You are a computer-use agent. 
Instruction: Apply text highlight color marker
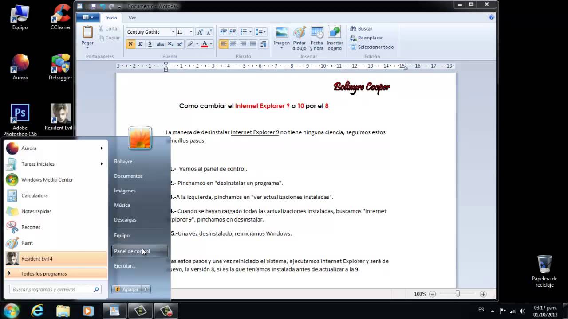[191, 44]
